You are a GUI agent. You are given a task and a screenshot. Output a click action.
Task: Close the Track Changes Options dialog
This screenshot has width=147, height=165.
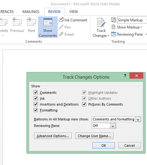[x=136, y=76]
